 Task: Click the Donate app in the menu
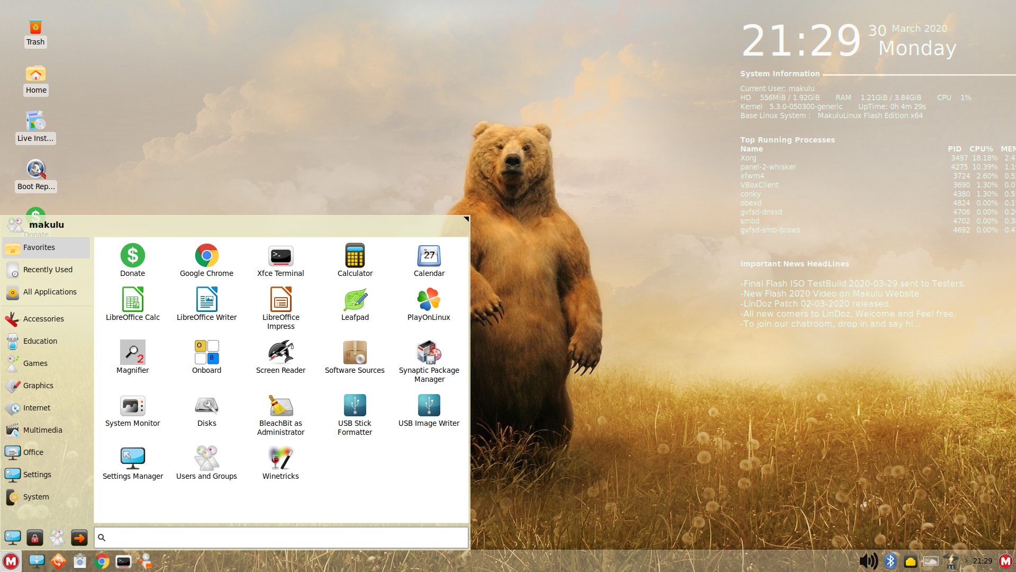(x=132, y=260)
